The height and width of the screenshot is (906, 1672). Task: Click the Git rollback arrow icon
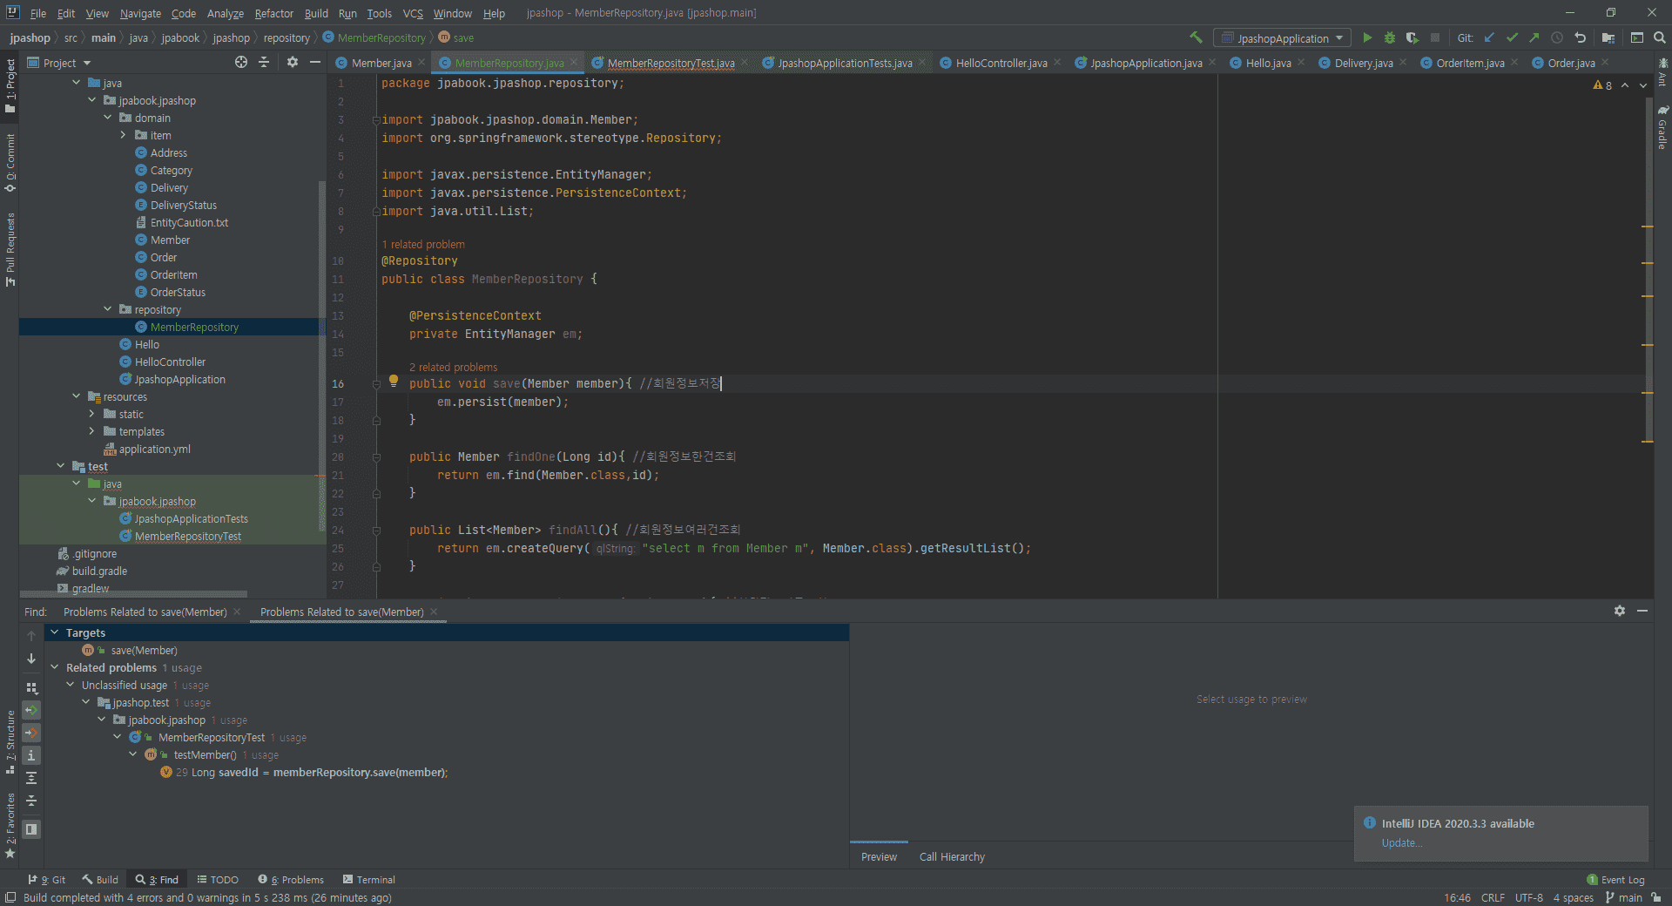pos(1580,37)
